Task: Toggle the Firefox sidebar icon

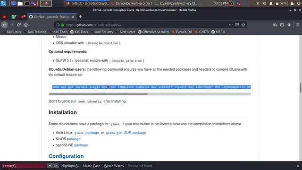Action: pos(282,25)
